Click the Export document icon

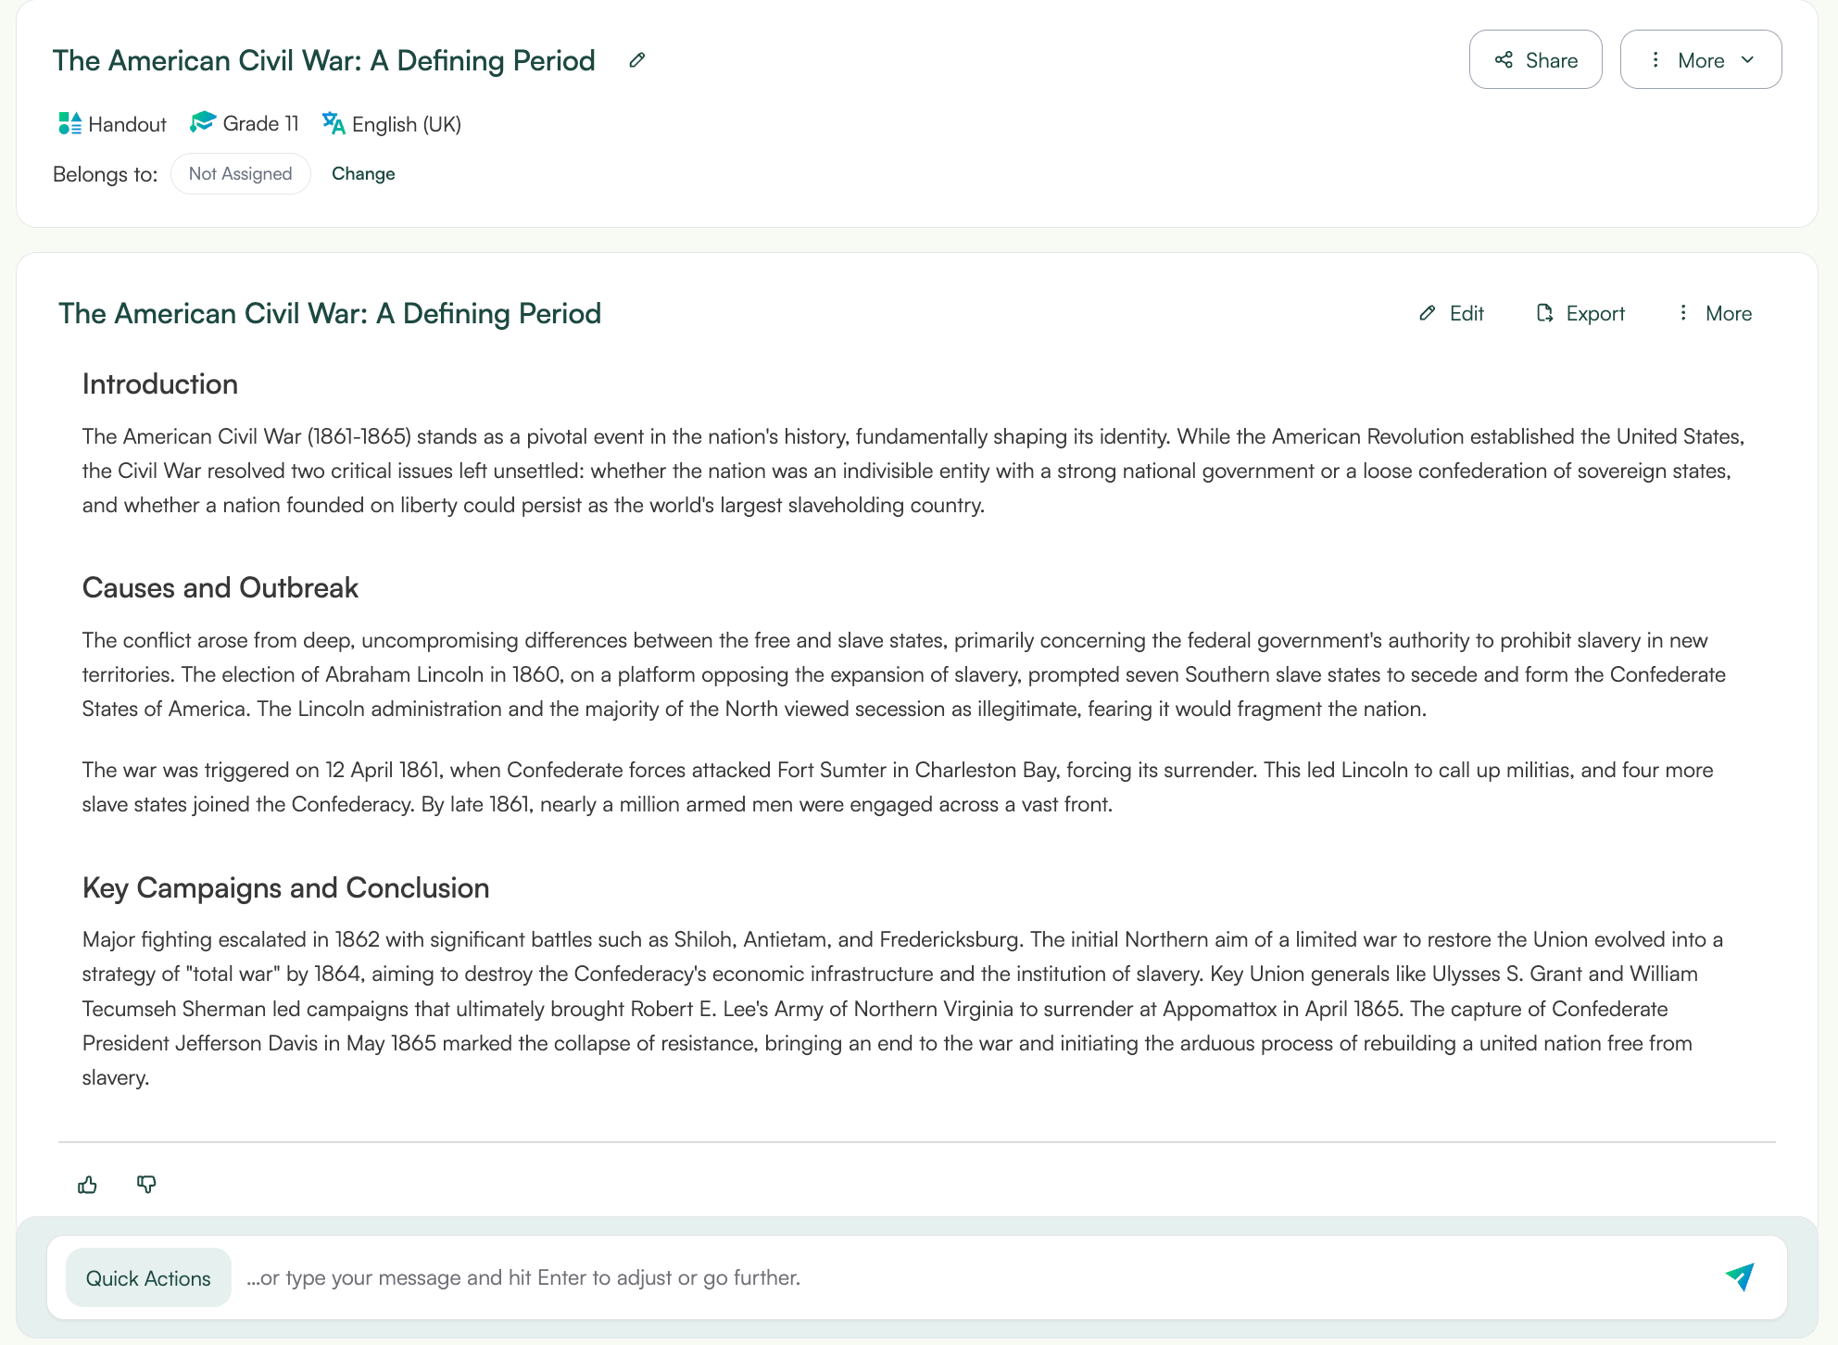coord(1544,313)
